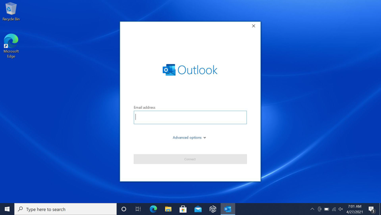Click the muted volume speaker icon
381x215 pixels.
coord(341,209)
